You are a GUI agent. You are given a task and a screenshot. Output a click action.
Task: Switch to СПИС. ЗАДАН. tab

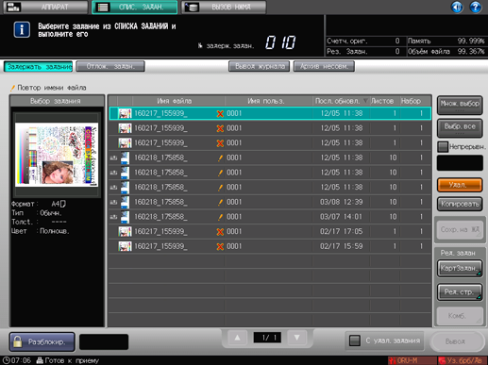click(x=135, y=7)
